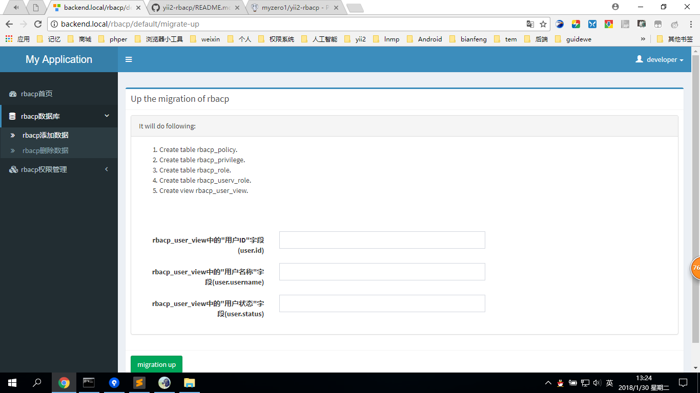Expand the rbacp权限管理 sidebar menu
Image resolution: width=700 pixels, height=393 pixels.
(107, 169)
